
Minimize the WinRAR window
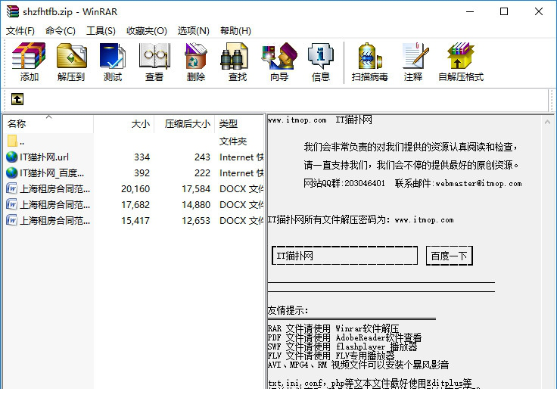pos(470,11)
